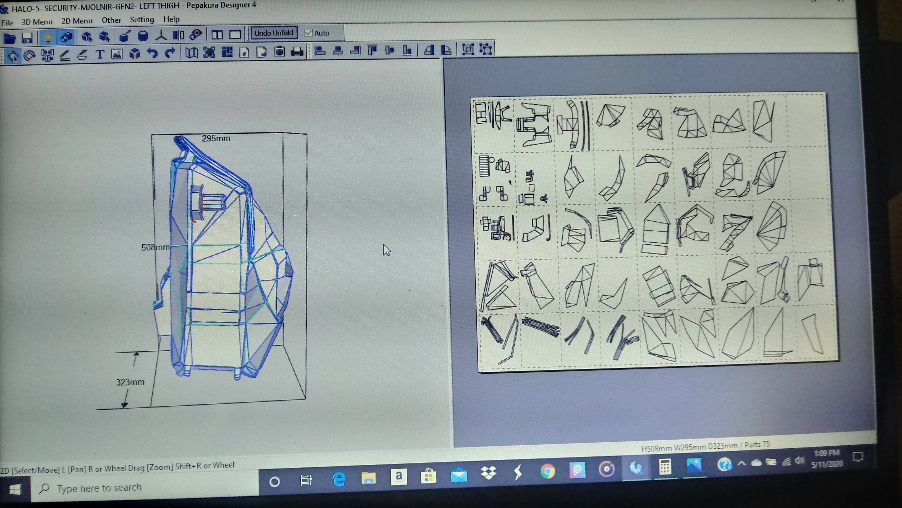
Task: Open the Setting menu
Action: (x=142, y=20)
